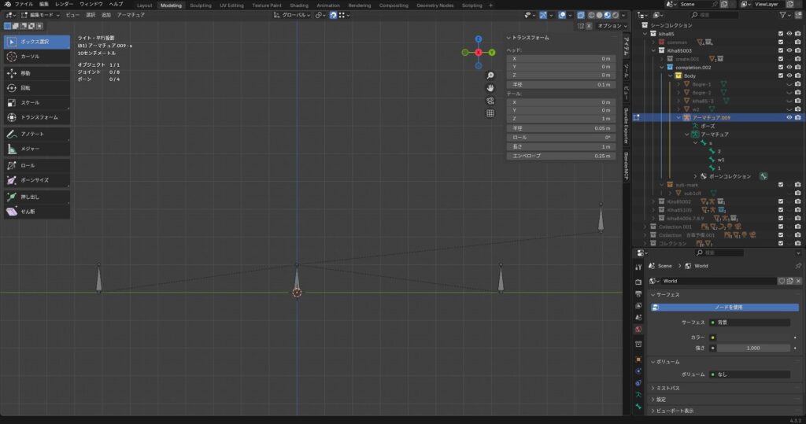Switch to the Sculpting workspace tab
The image size is (806, 424).
coord(201,5)
